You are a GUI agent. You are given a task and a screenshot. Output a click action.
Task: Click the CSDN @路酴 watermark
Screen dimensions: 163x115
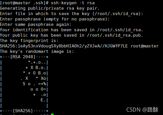pyautogui.click(x=142, y=110)
